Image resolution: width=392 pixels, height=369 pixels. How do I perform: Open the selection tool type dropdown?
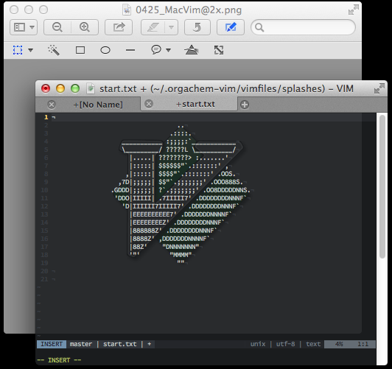[31, 50]
